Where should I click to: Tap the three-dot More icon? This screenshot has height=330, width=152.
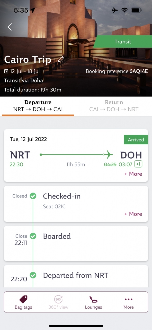click(x=128, y=300)
